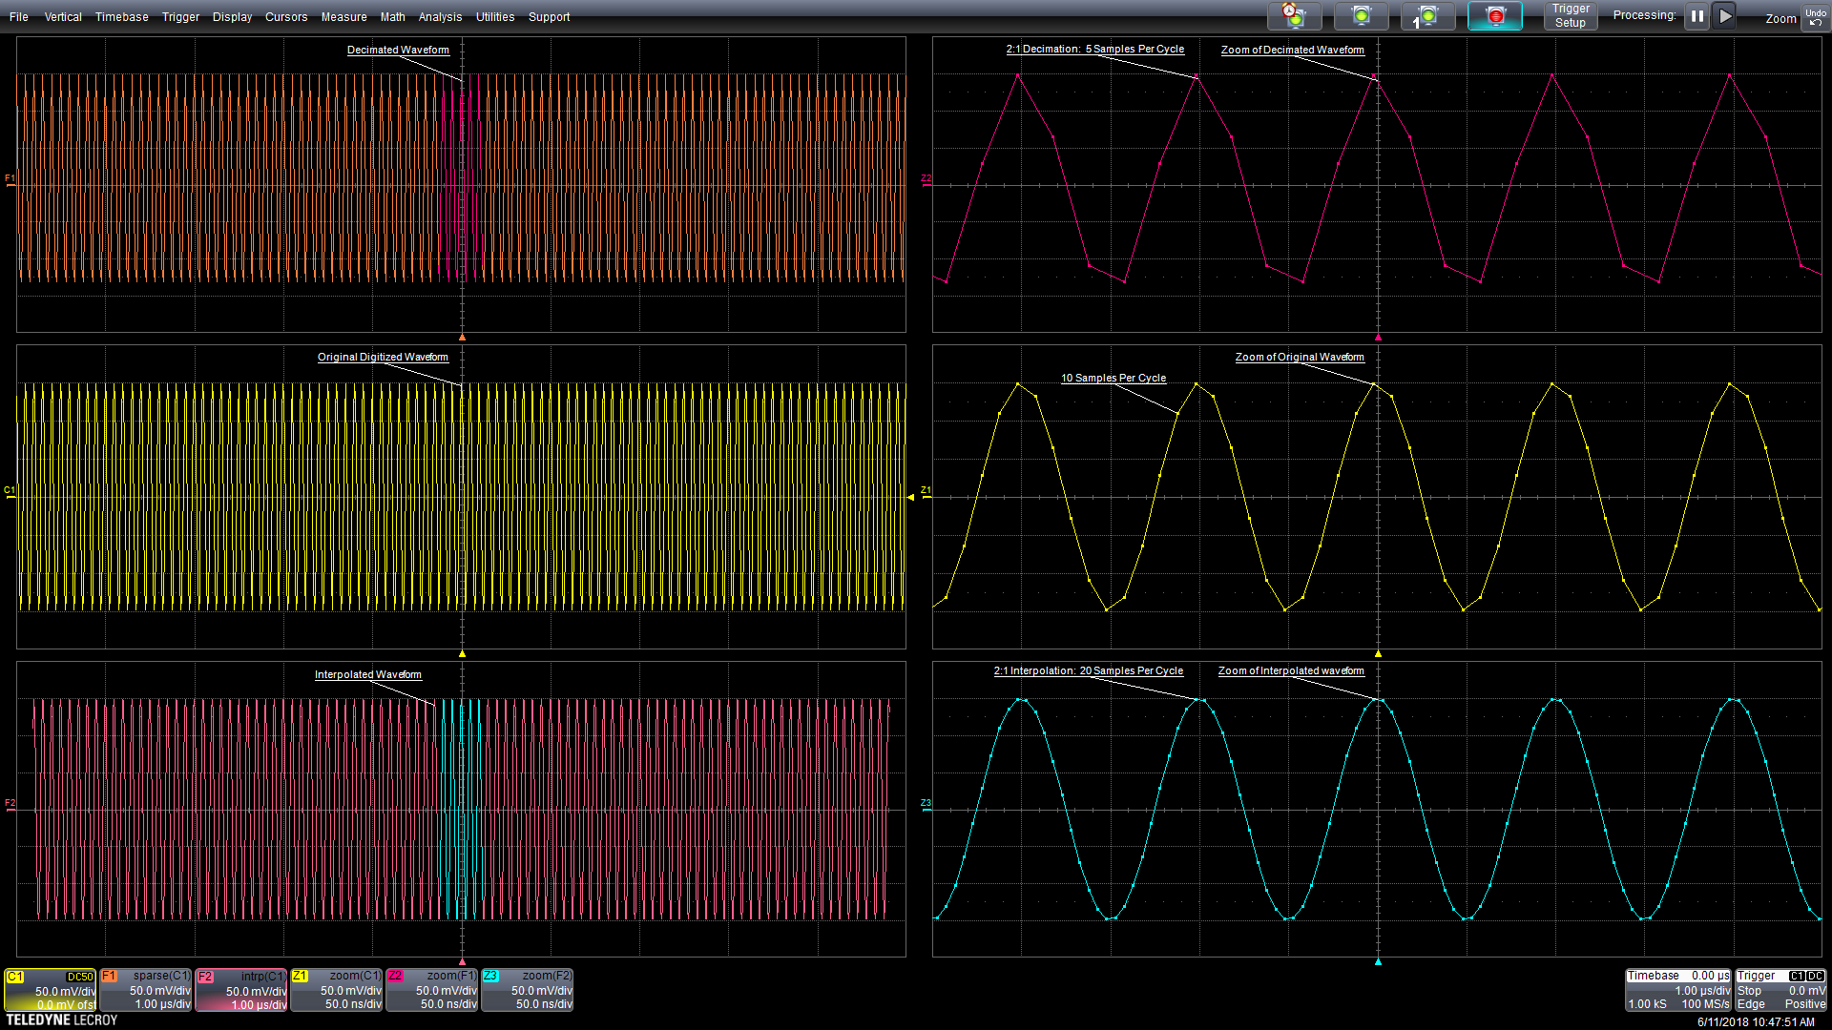Click '2:1 Interpolation: 20 Samples Per Cycle' label

1089,670
